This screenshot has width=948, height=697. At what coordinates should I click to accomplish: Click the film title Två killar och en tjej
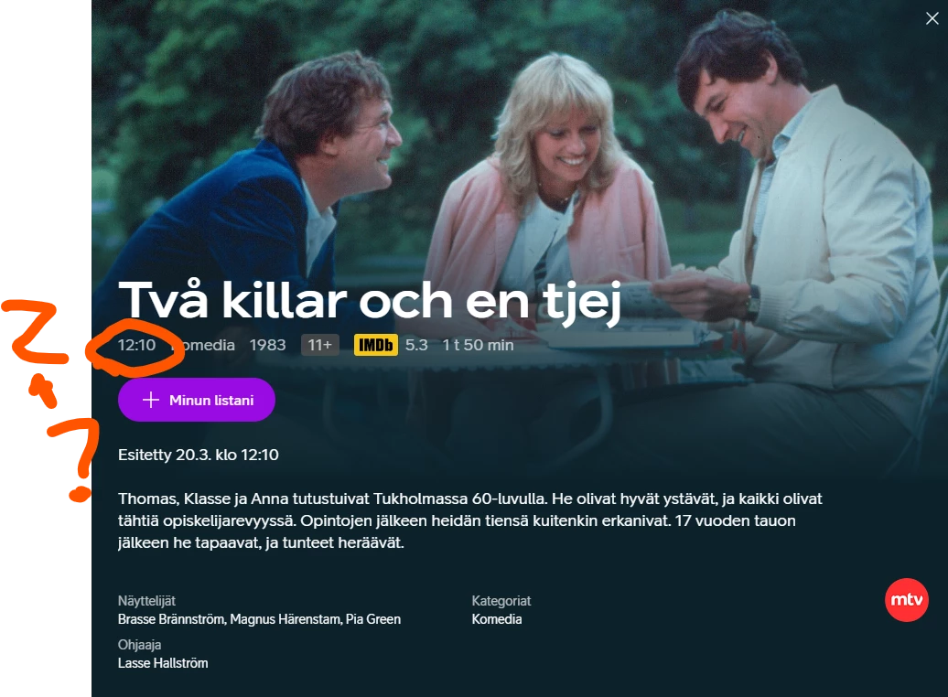[370, 301]
